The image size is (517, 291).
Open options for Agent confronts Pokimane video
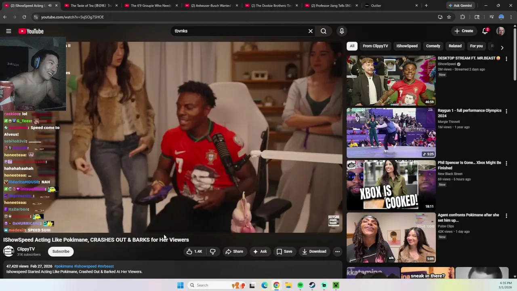click(506, 215)
